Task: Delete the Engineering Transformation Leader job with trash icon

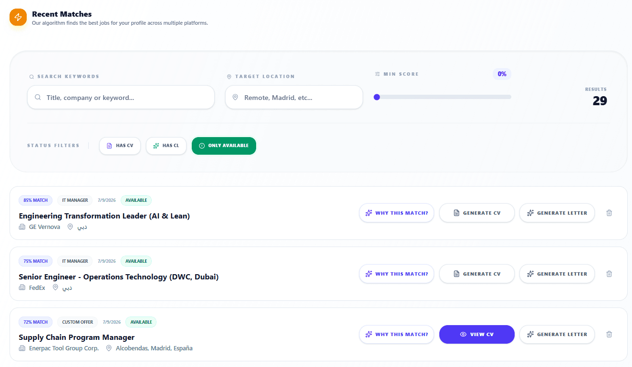Action: pyautogui.click(x=609, y=213)
